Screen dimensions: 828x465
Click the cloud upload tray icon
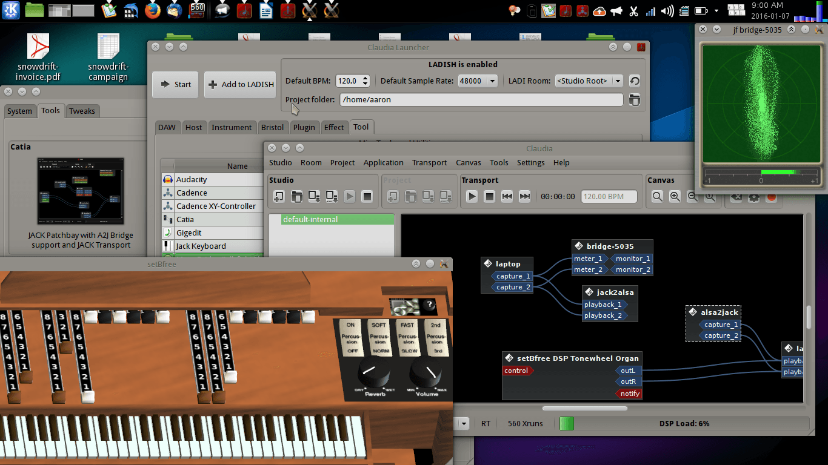(599, 11)
